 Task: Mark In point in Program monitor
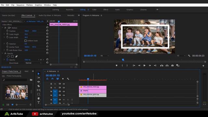122,66
